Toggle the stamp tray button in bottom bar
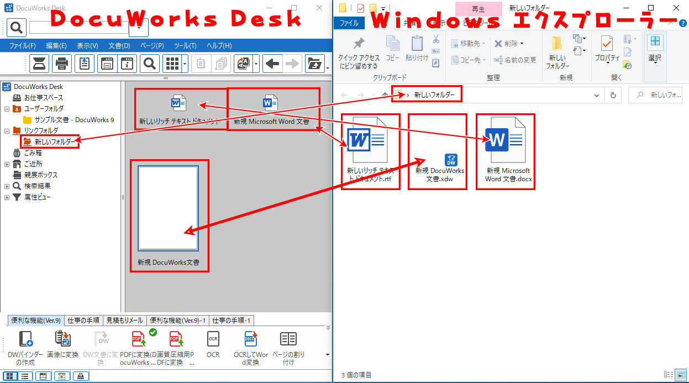 click(81, 376)
